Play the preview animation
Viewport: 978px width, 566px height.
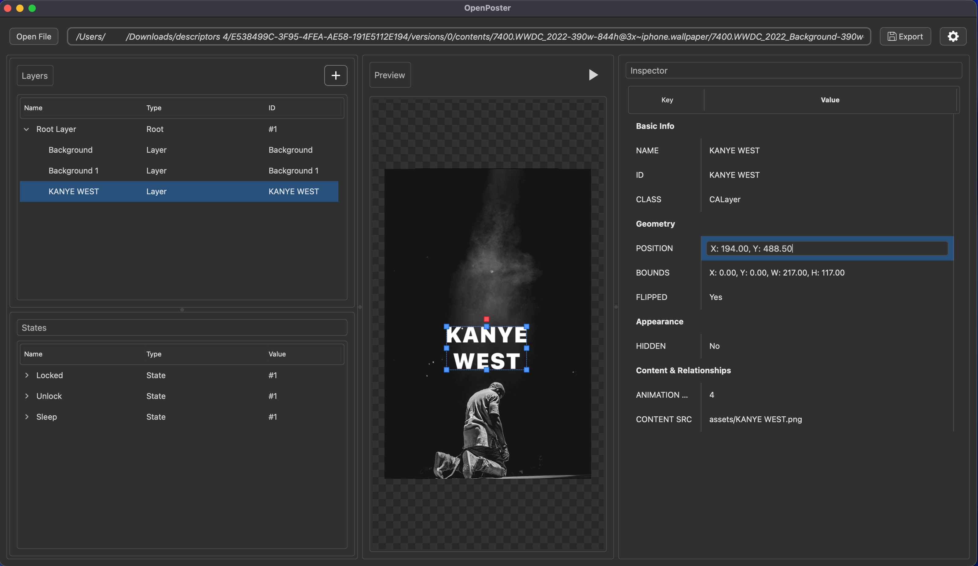[593, 75]
